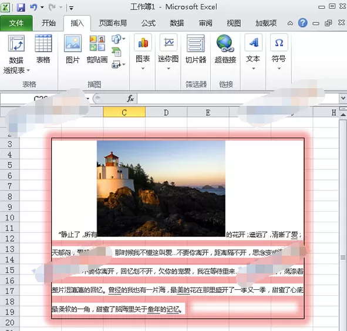Switch to the 页面布局 tab
347x331 pixels.
[113, 23]
